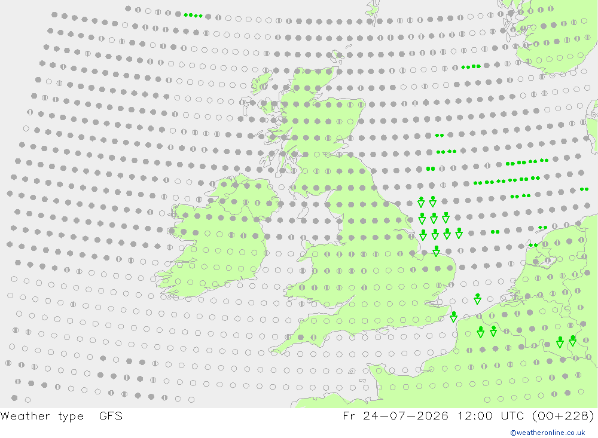Select the 'GFS' model label

(x=111, y=415)
